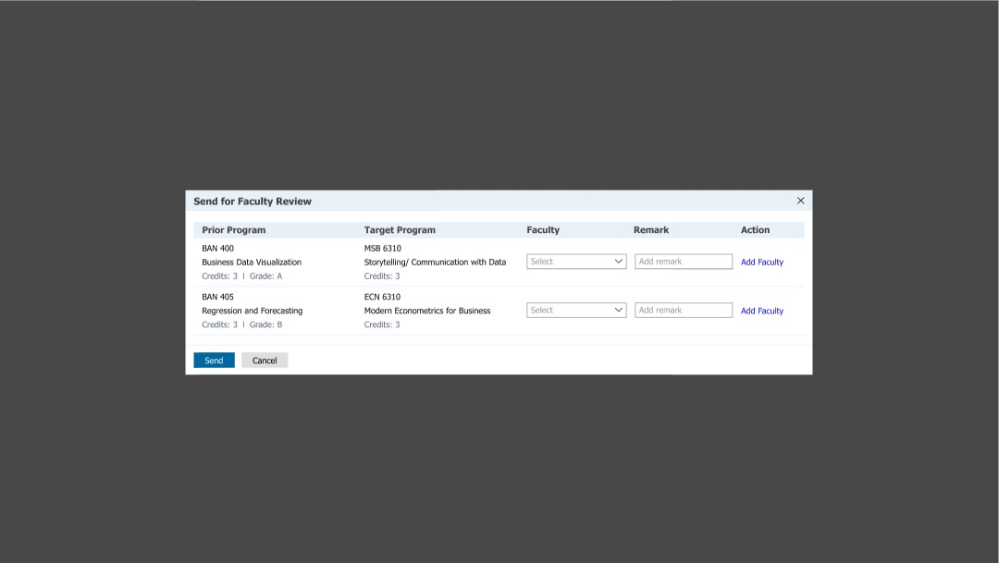
Task: Open the faculty Select dropdown for BAN 400
Action: tap(575, 261)
